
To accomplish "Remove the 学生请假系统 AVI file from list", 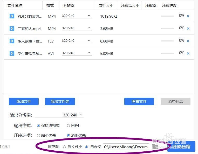I will click(188, 53).
